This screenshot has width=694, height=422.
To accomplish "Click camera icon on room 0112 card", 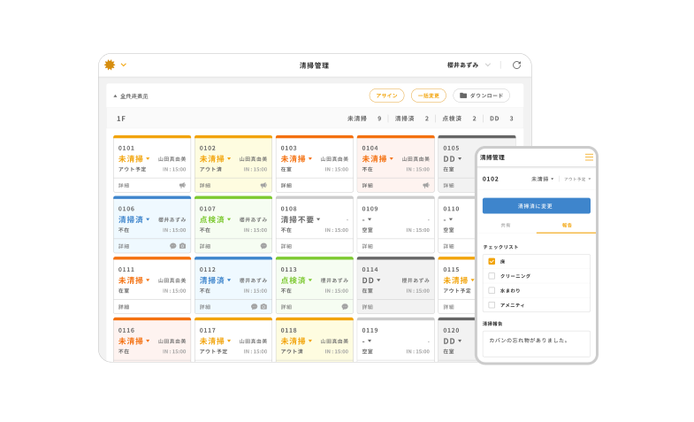I will coord(263,307).
